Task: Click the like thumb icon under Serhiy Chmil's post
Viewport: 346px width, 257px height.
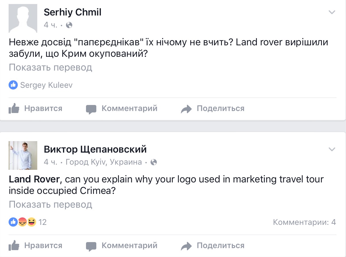Action: click(14, 109)
